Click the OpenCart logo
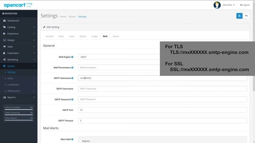Screen dimensions: 255x143 (x=18, y=5)
